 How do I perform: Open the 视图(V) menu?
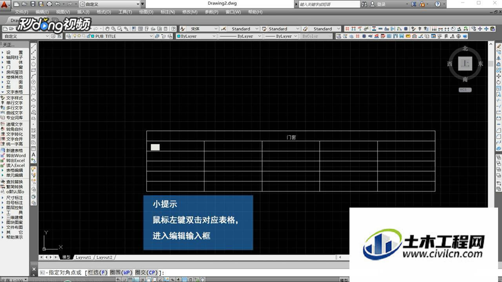pyautogui.click(x=63, y=12)
